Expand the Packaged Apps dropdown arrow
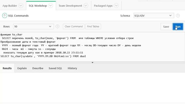The height and width of the screenshot is (104, 185). (116, 6)
